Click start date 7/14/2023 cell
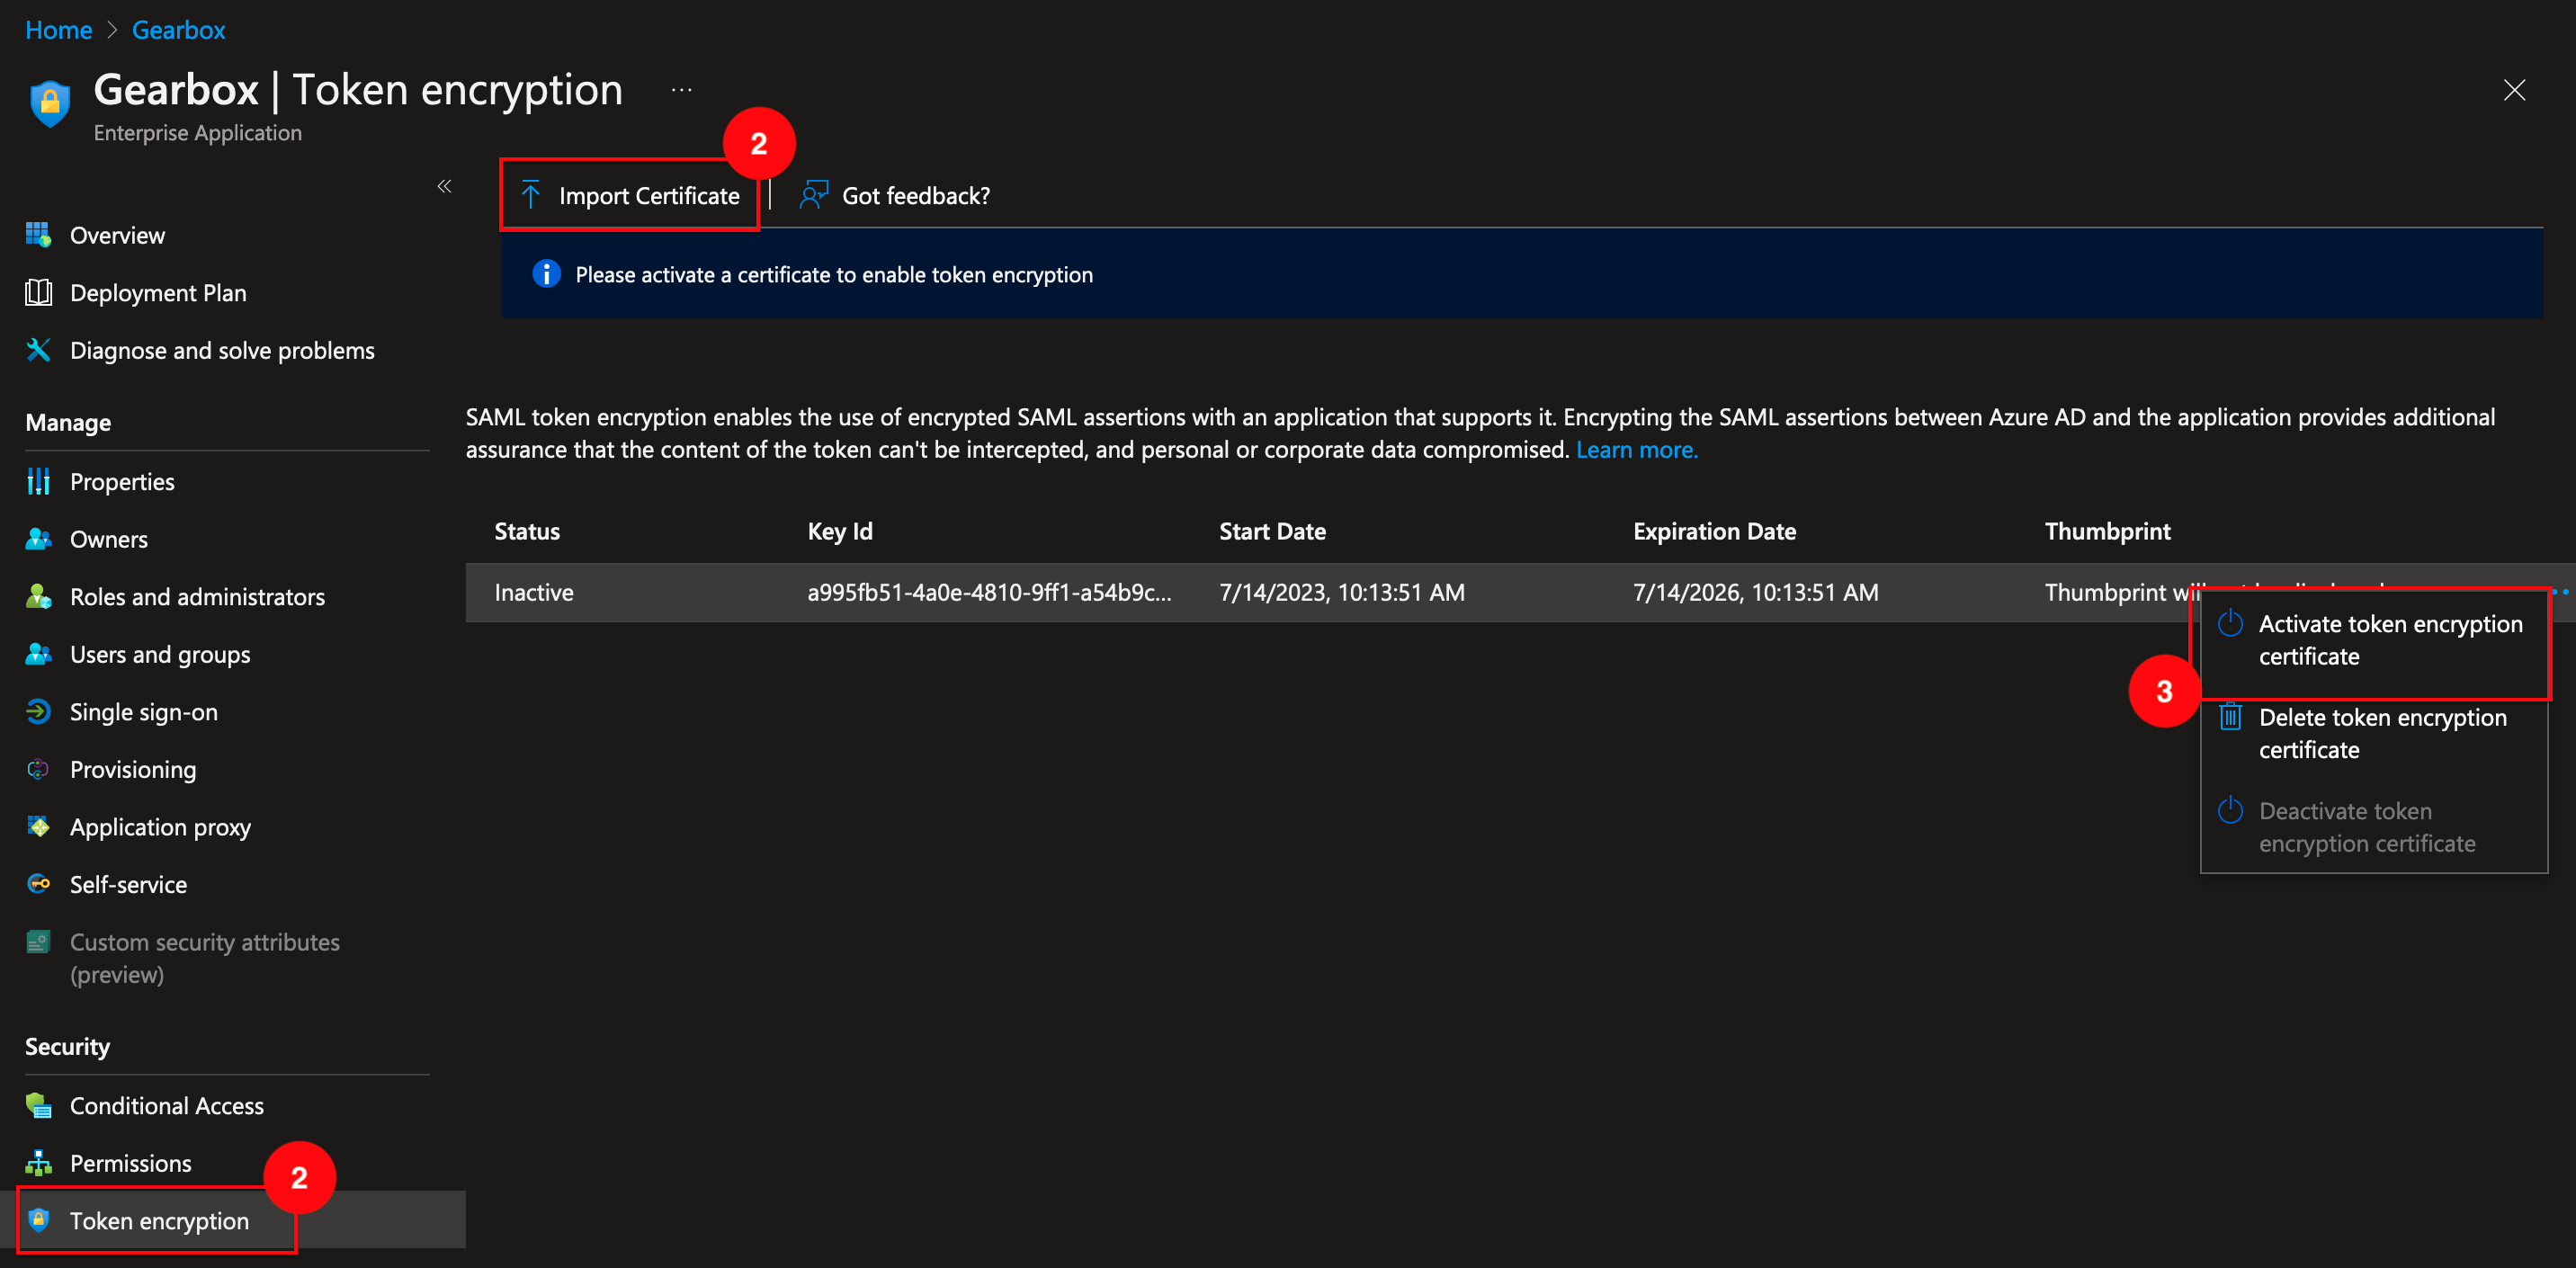This screenshot has height=1268, width=2576. point(1342,592)
